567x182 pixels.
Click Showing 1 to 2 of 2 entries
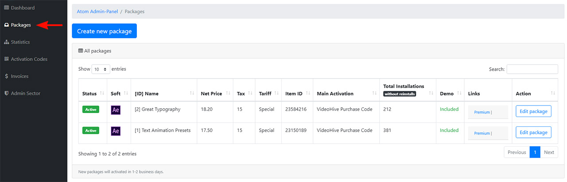107,154
